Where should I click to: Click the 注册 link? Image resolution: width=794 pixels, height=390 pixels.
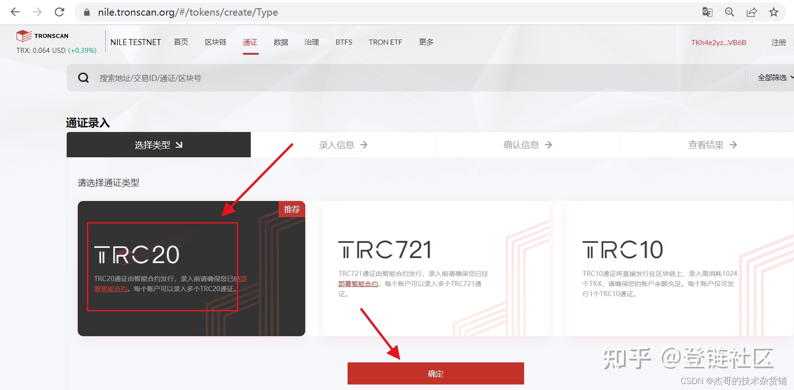point(779,42)
